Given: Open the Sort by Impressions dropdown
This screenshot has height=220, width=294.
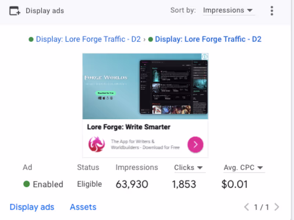Looking at the screenshot, I should pos(229,11).
